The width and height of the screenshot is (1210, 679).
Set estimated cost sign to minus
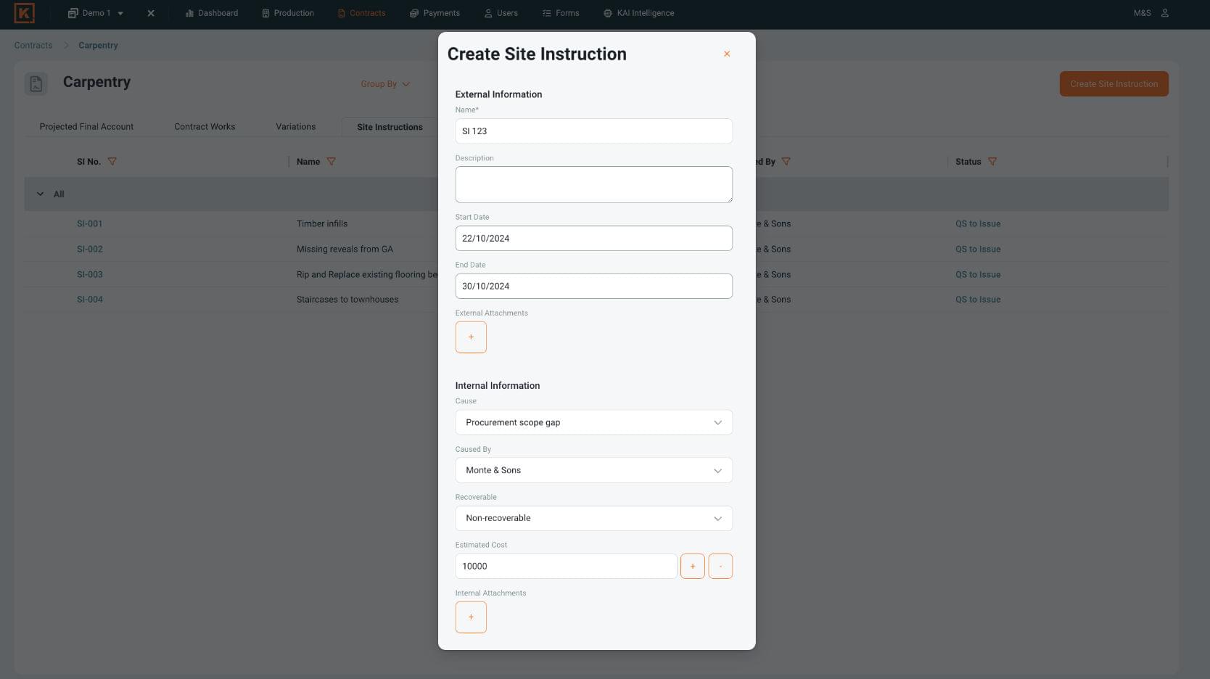click(720, 567)
